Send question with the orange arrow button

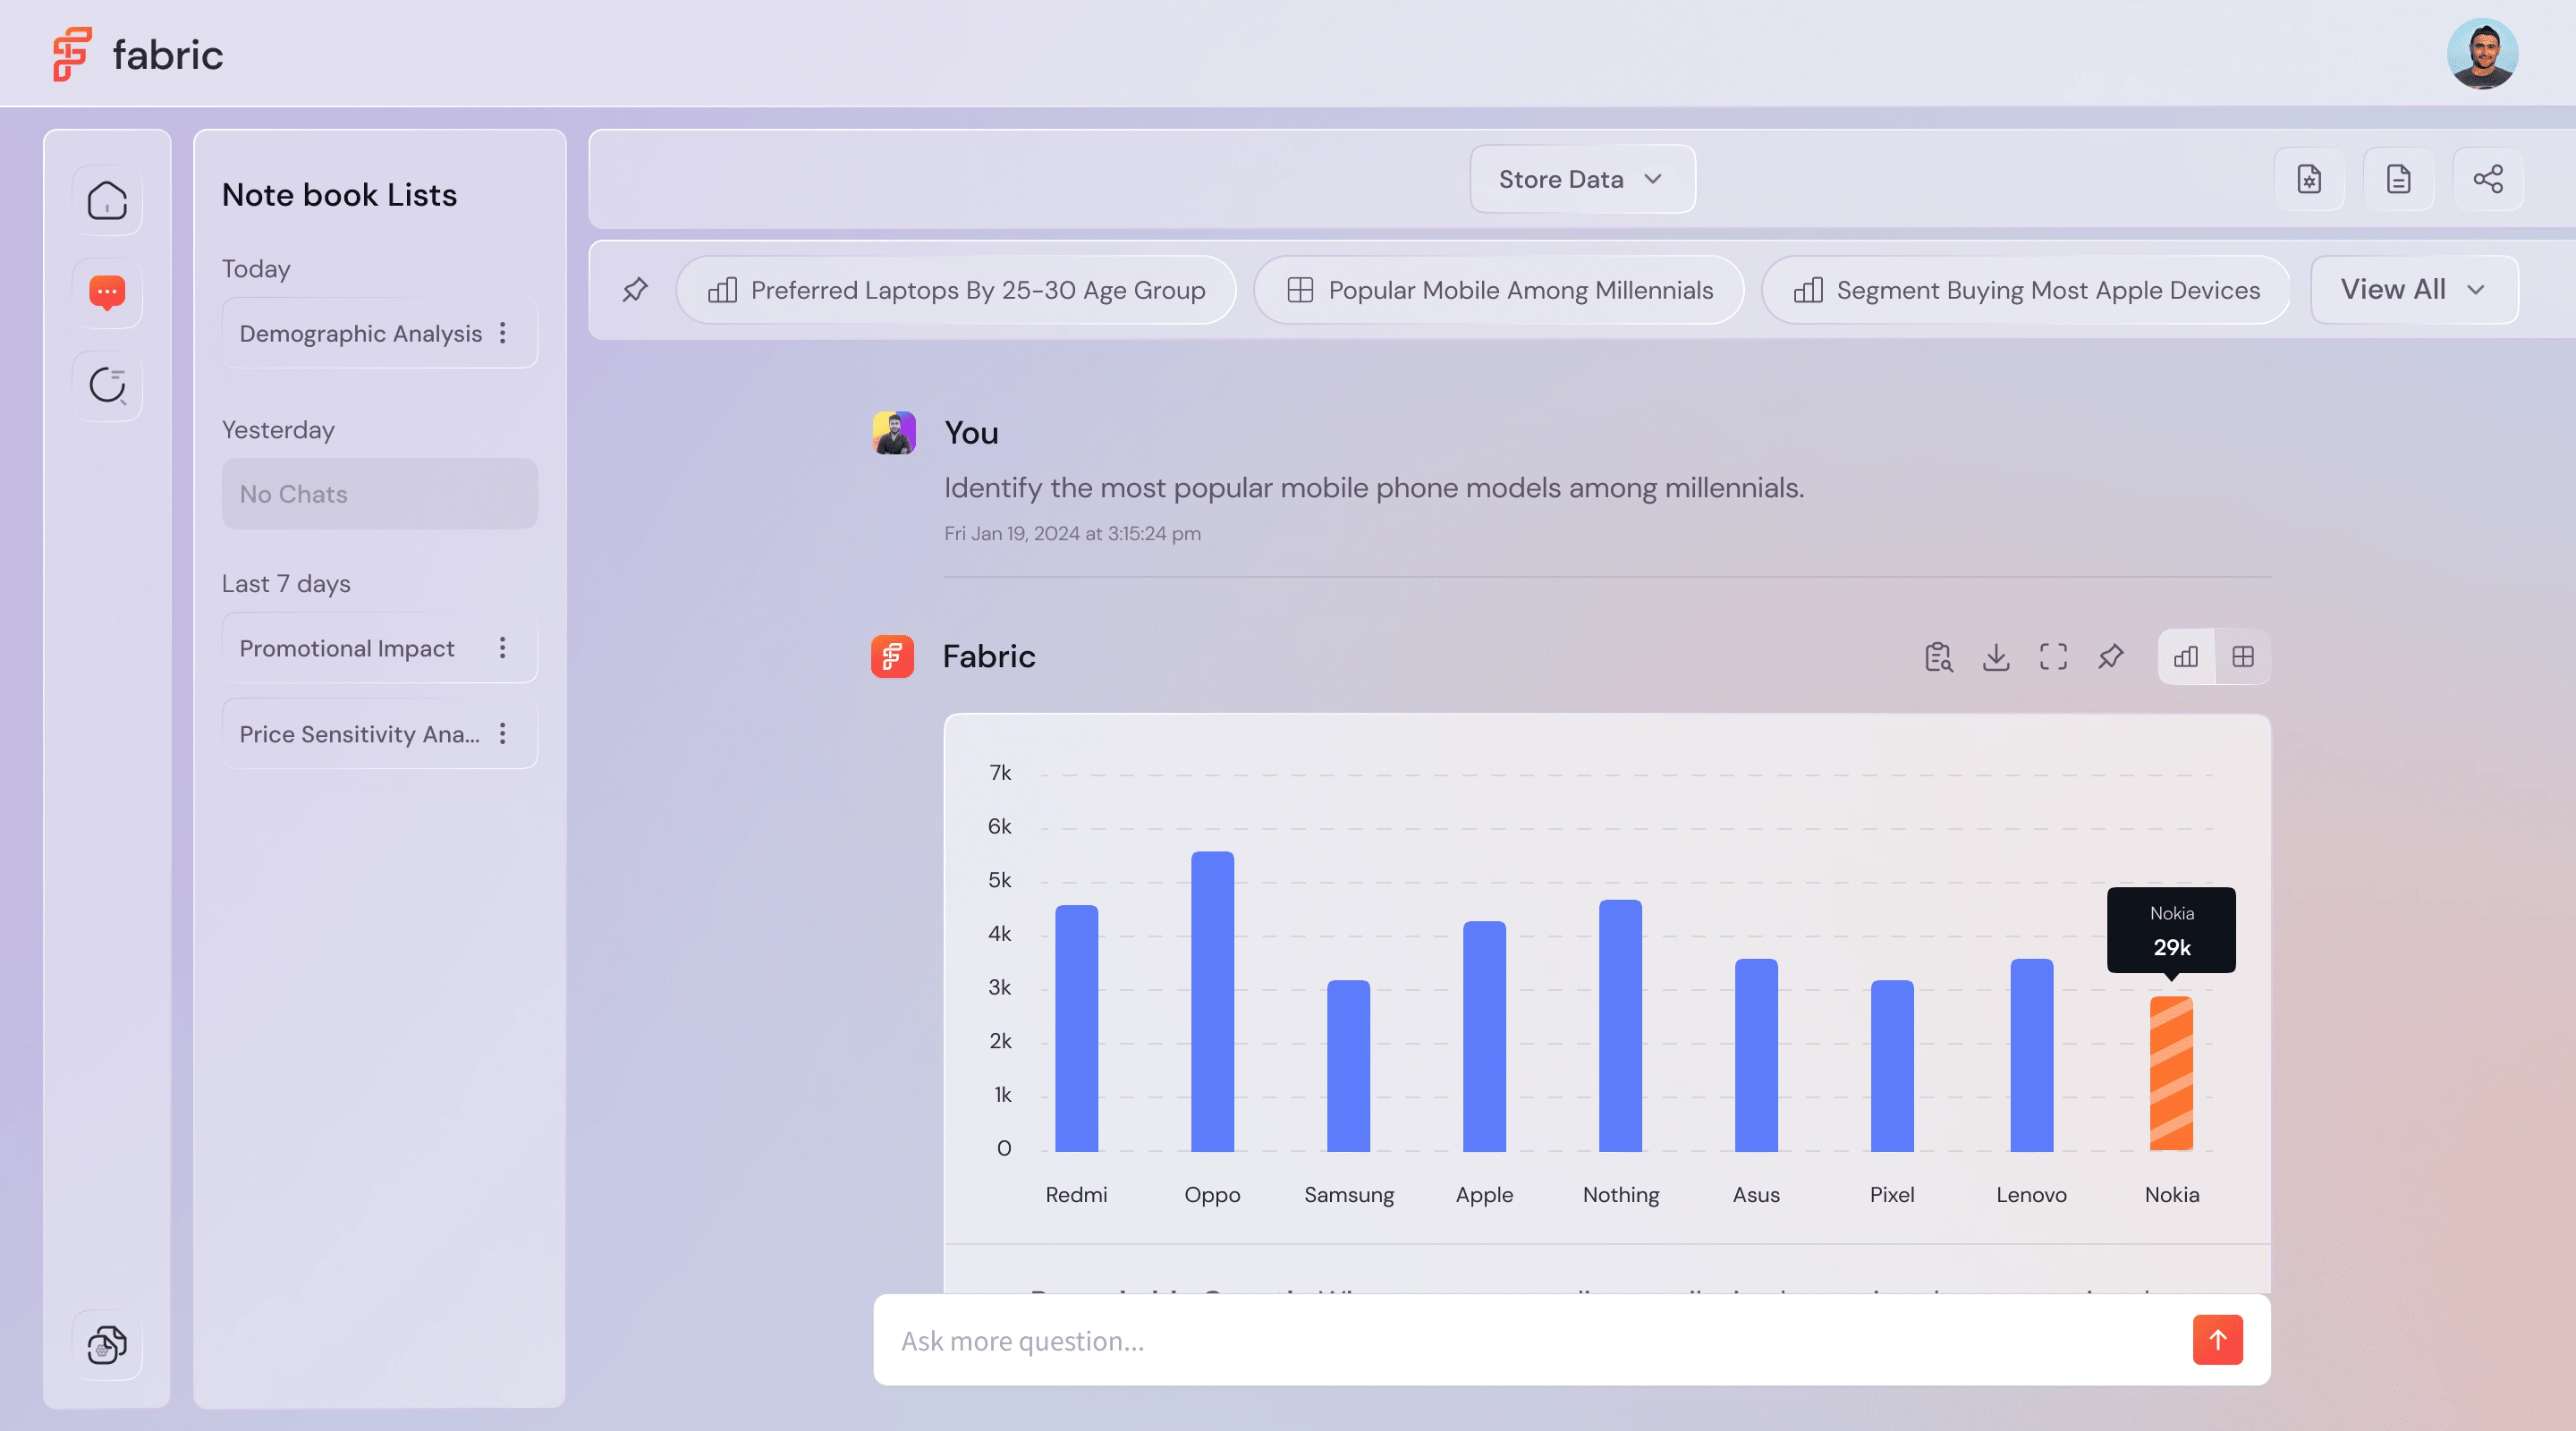point(2217,1340)
